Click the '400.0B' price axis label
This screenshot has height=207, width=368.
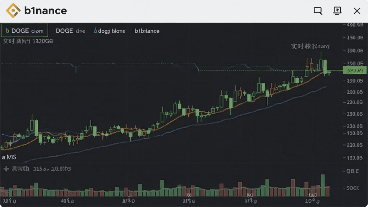point(355,25)
